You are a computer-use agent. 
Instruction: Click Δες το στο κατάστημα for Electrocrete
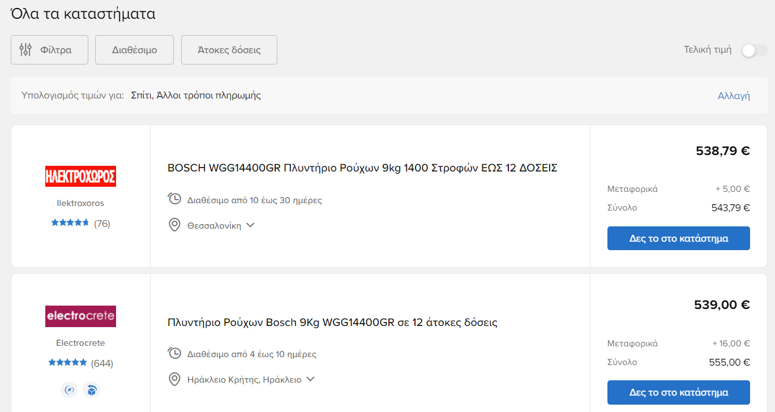pyautogui.click(x=679, y=392)
